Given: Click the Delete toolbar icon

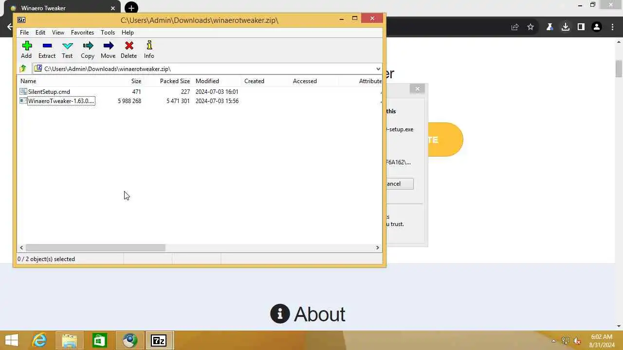Looking at the screenshot, I should [x=129, y=46].
